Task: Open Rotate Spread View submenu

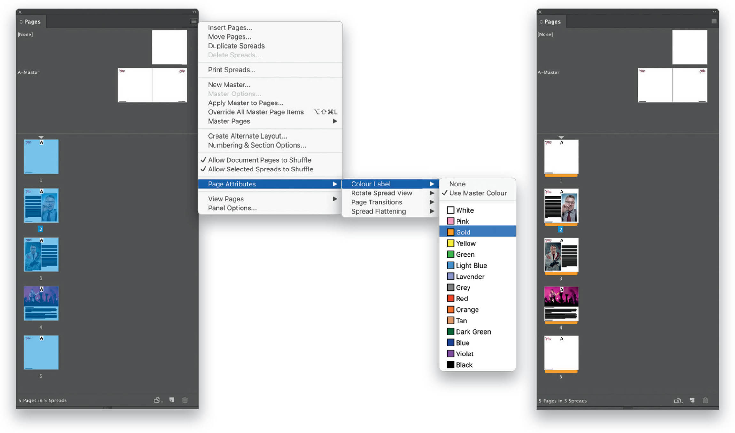Action: click(x=390, y=193)
